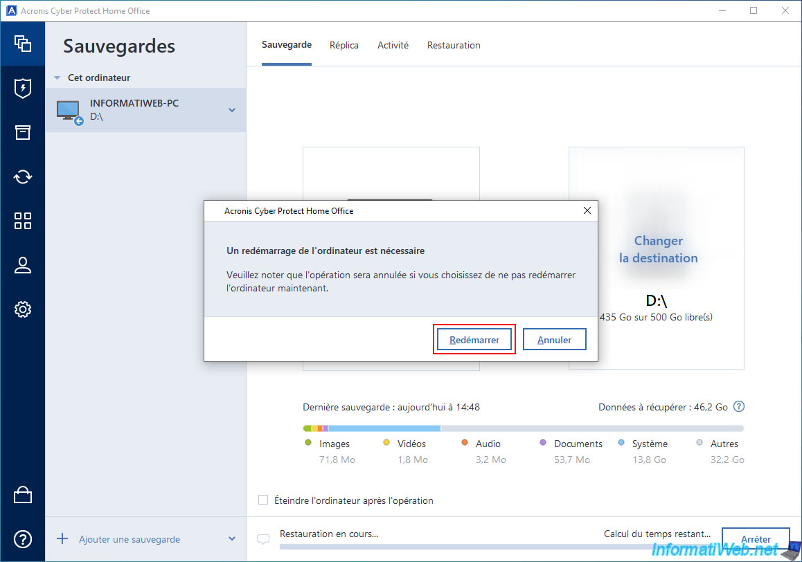Viewport: 802px width, 562px height.
Task: Toggle Éteindre l'ordinateur après l'opération checkbox
Action: pos(263,500)
